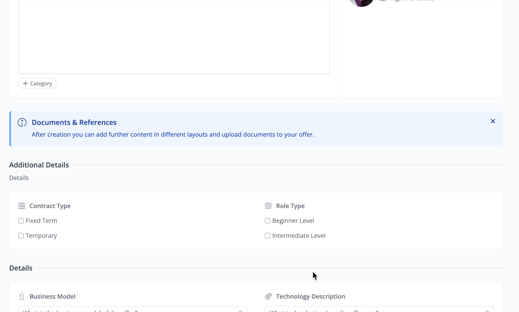Click the Intermediate Level label
519x312 pixels.
tap(299, 236)
